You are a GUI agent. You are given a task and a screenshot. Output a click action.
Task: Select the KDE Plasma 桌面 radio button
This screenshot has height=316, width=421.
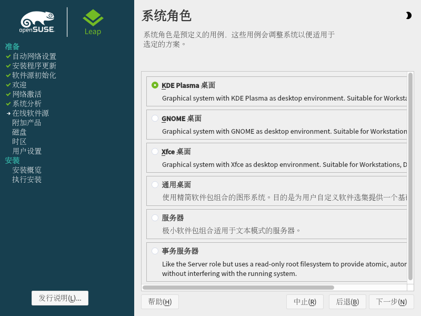tap(155, 85)
